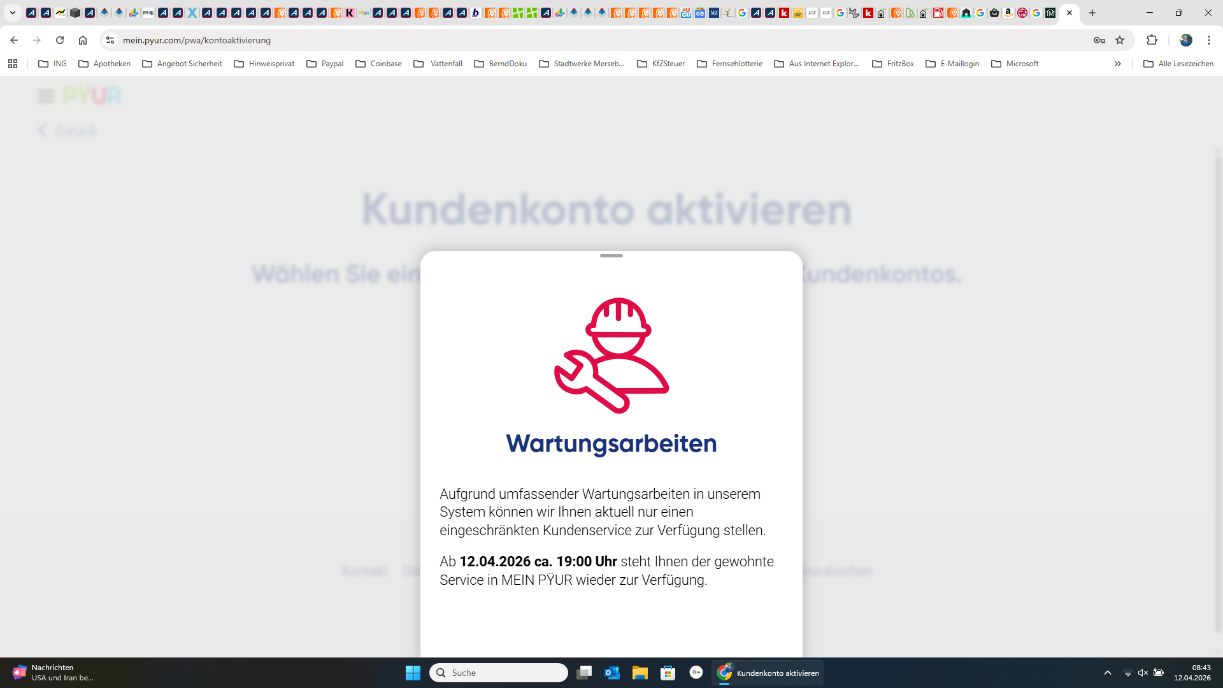Screen dimensions: 1223x688
Task: Open the browser extensions puzzle icon
Action: coord(1153,40)
